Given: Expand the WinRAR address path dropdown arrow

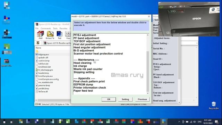Looking at the screenshot, I should click(x=197, y=43).
